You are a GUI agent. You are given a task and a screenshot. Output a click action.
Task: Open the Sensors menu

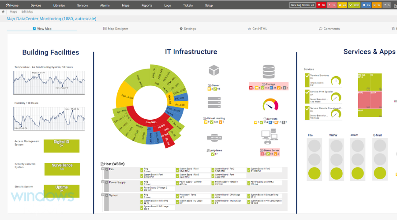81,5
